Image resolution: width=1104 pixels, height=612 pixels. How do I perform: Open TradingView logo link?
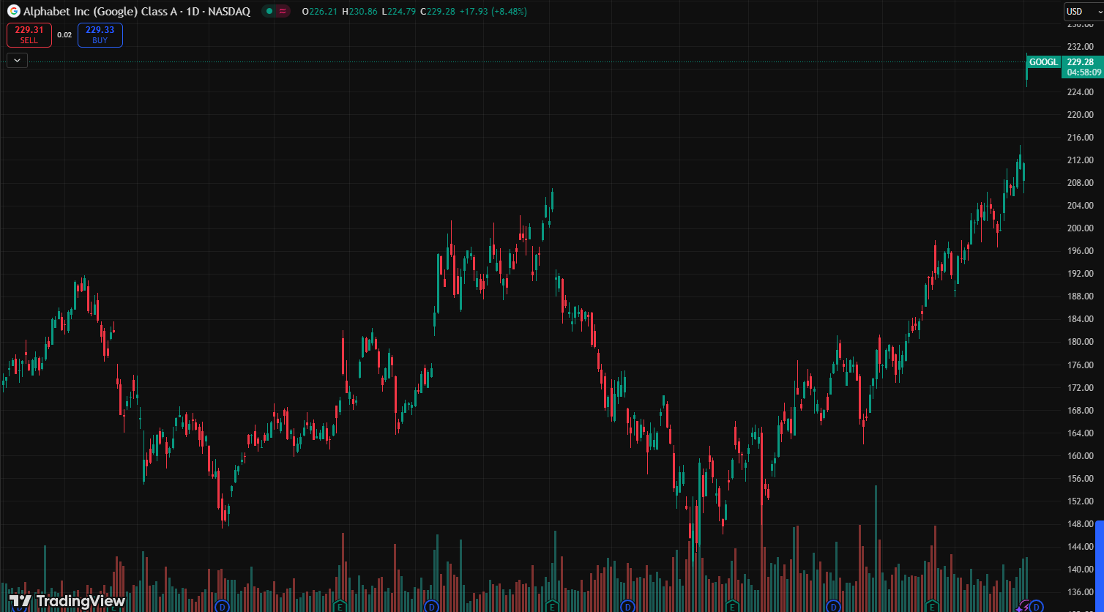67,601
